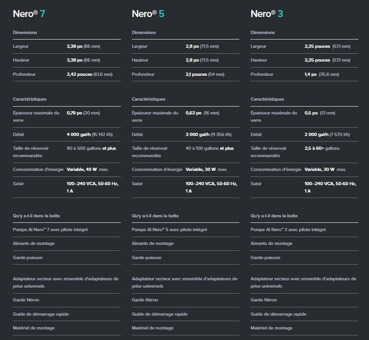The width and height of the screenshot is (369, 340).
Task: Click Garde-poisson in the Nero 3 list
Action: coord(266,258)
